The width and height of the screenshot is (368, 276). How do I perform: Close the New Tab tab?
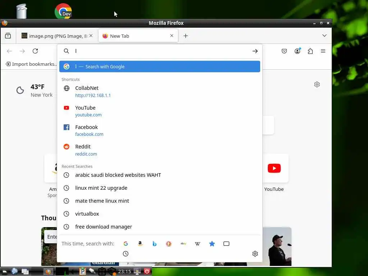[x=171, y=36]
